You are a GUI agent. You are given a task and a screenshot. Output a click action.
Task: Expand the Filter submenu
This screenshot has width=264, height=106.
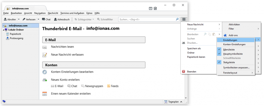click(258, 29)
